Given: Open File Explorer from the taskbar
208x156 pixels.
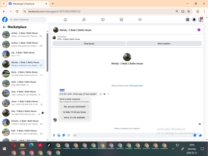Looking at the screenshot, I should click(x=22, y=145).
